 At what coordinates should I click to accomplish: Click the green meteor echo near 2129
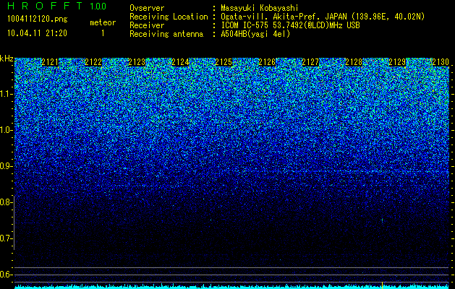(x=382, y=220)
